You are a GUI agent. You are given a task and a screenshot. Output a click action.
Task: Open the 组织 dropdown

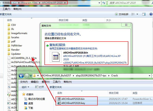[25, 87]
